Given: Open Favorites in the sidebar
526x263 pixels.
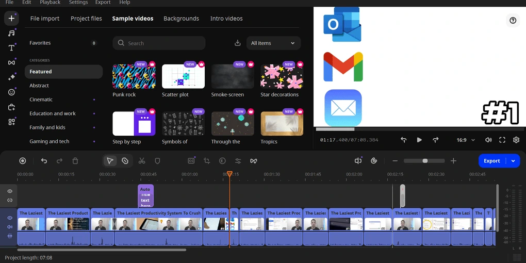Looking at the screenshot, I should tap(64, 43).
